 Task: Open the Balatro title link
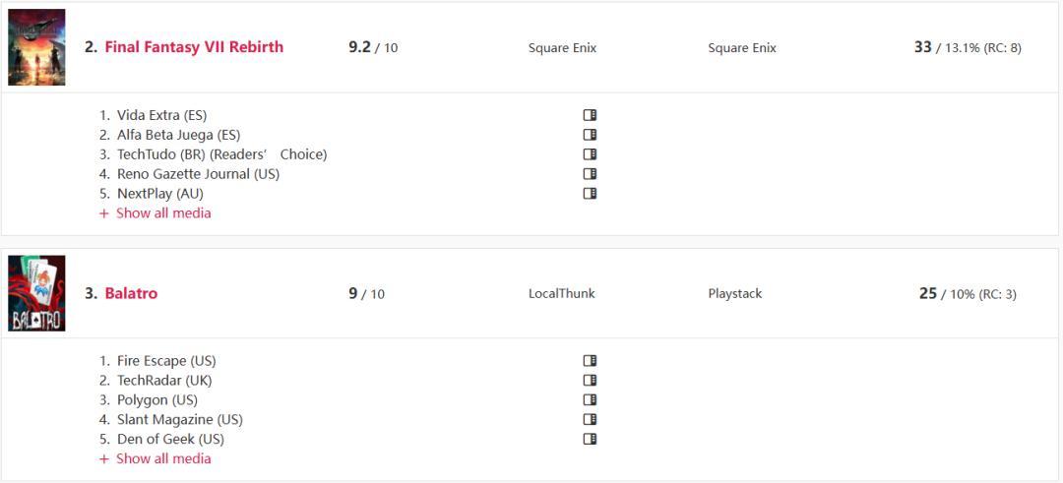pyautogui.click(x=131, y=293)
